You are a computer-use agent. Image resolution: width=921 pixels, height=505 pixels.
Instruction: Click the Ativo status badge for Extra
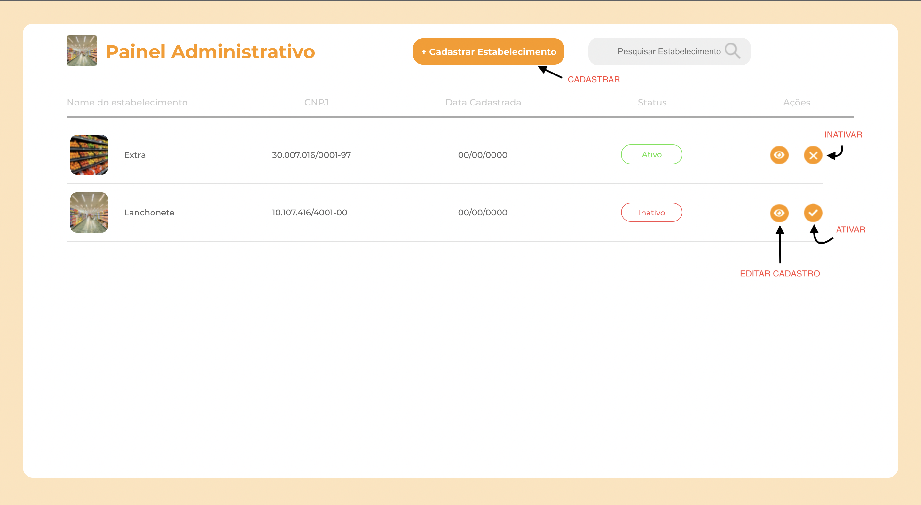(651, 154)
